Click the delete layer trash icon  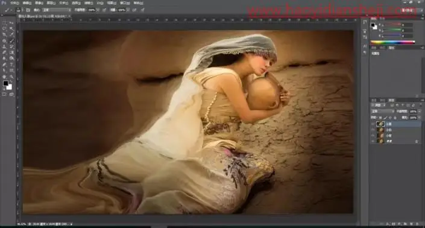[x=418, y=224]
